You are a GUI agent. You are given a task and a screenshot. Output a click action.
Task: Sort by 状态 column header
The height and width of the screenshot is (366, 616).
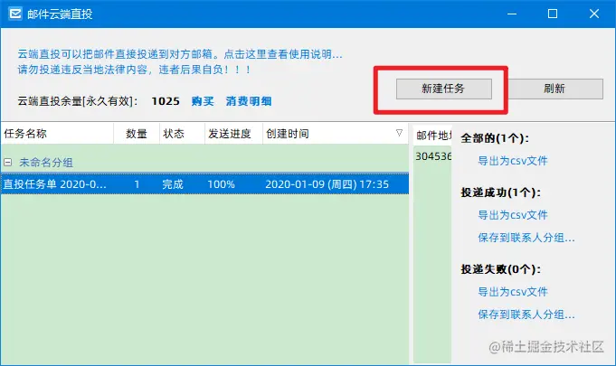183,134
